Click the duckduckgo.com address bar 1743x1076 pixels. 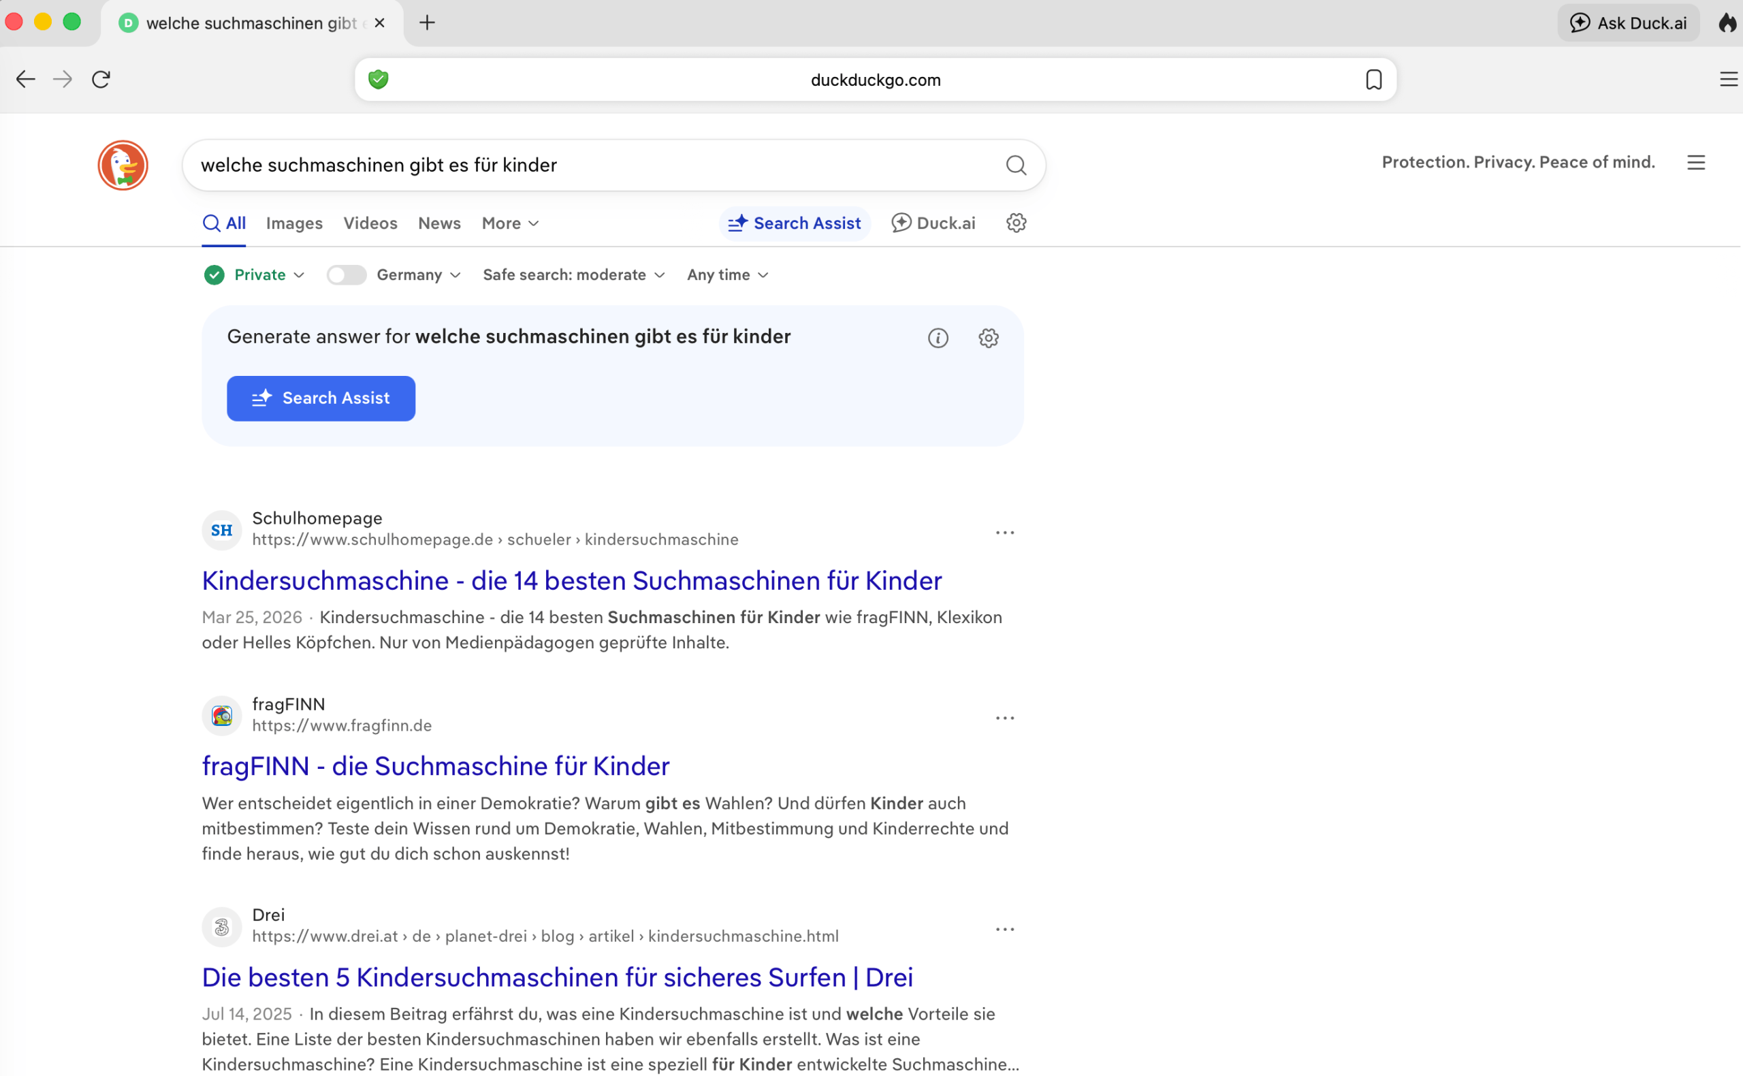pyautogui.click(x=876, y=80)
